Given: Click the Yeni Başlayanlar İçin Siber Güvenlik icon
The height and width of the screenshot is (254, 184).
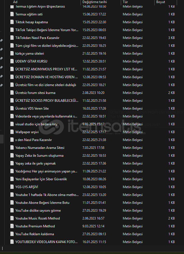Looking at the screenshot, I should (x=12, y=179).
